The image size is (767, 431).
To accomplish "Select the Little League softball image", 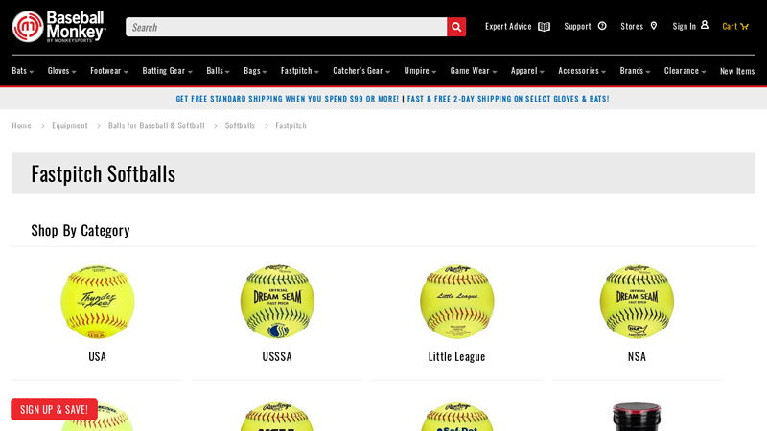I will pos(457,302).
